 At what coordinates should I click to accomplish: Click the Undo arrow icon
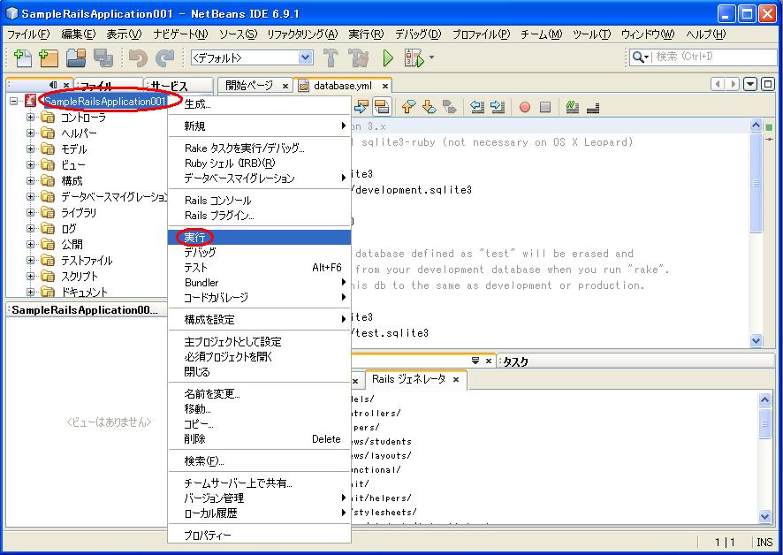pos(139,58)
